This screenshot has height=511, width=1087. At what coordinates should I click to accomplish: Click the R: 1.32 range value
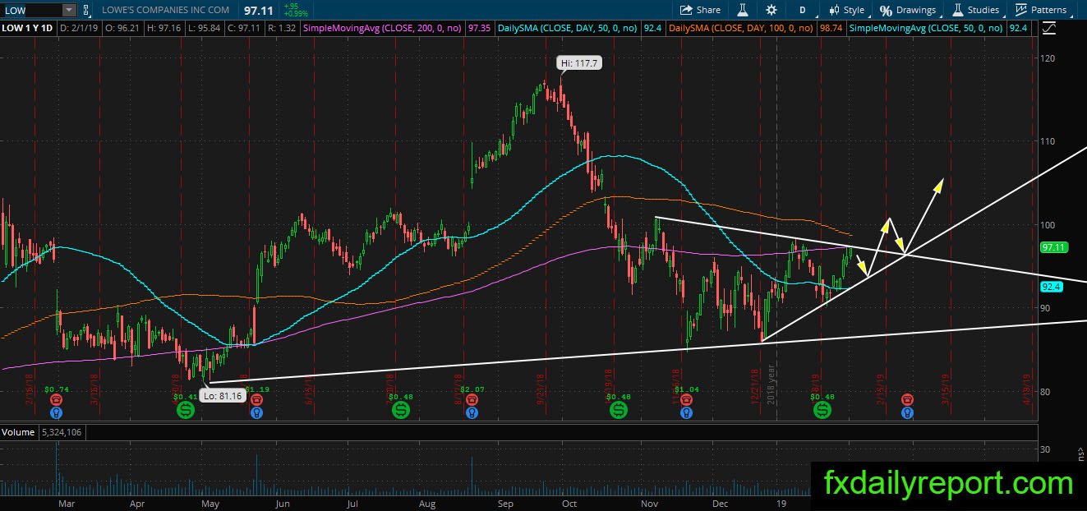pos(282,28)
